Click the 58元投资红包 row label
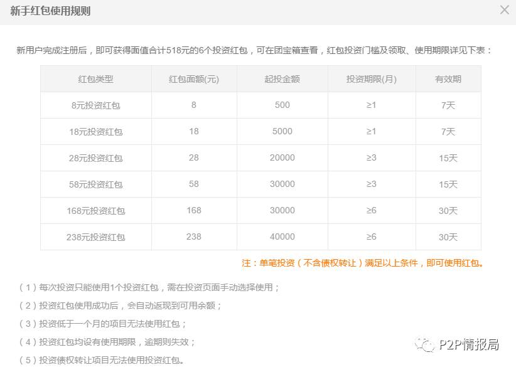This screenshot has width=516, height=367. coord(96,184)
